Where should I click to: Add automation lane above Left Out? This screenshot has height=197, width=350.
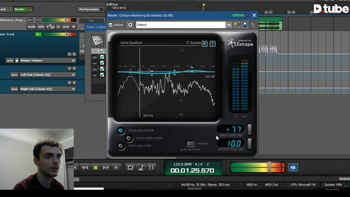(69, 68)
